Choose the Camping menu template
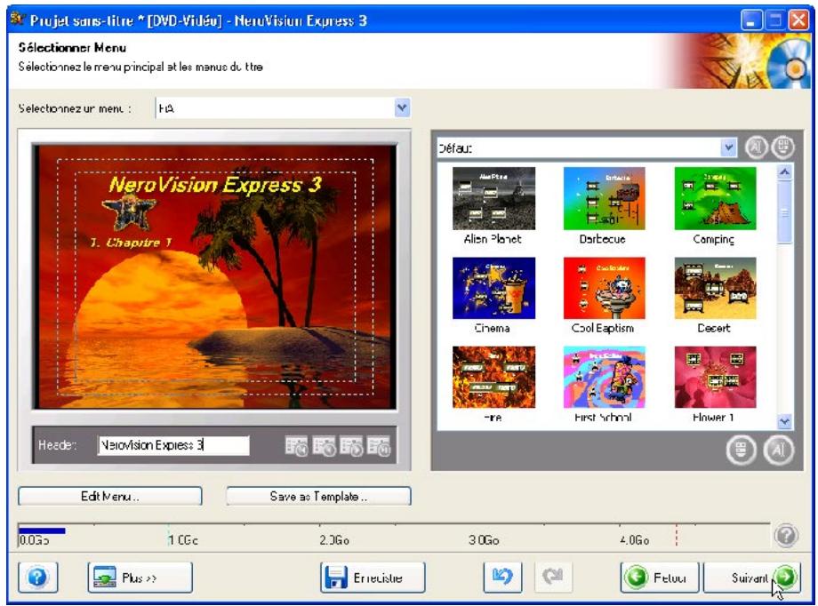This screenshot has width=818, height=606. [x=715, y=206]
